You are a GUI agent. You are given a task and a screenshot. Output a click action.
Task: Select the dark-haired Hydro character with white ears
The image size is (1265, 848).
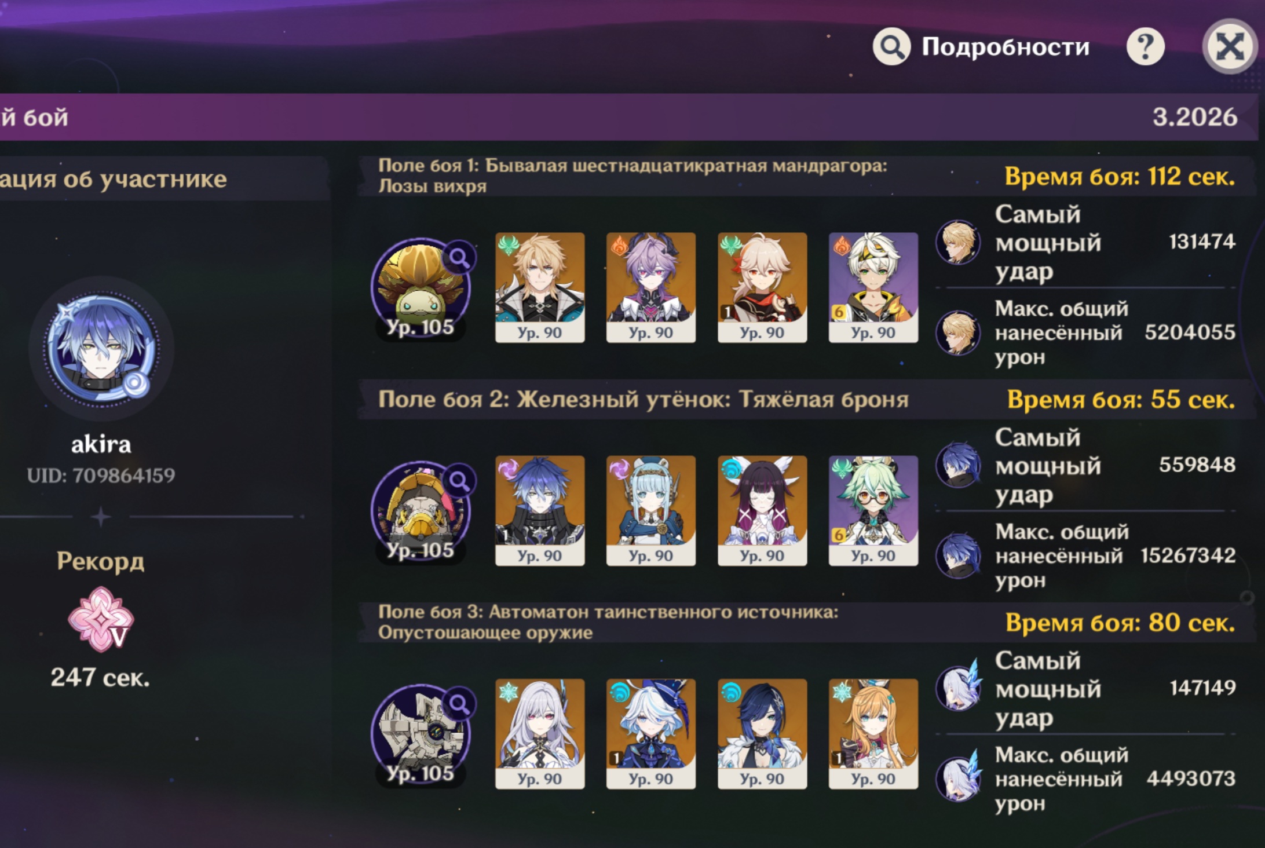(x=762, y=510)
